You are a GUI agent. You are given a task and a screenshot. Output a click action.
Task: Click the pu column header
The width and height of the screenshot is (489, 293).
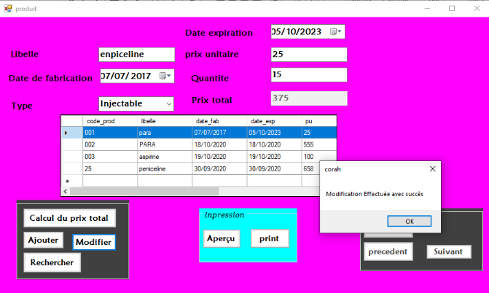pyautogui.click(x=319, y=121)
